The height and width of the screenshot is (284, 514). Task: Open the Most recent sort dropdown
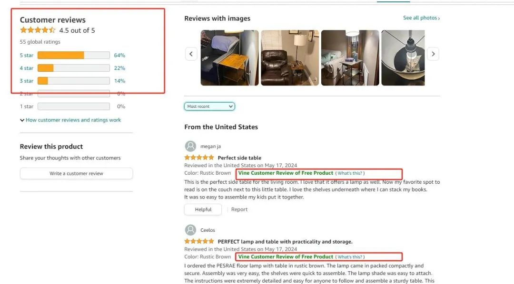(209, 106)
